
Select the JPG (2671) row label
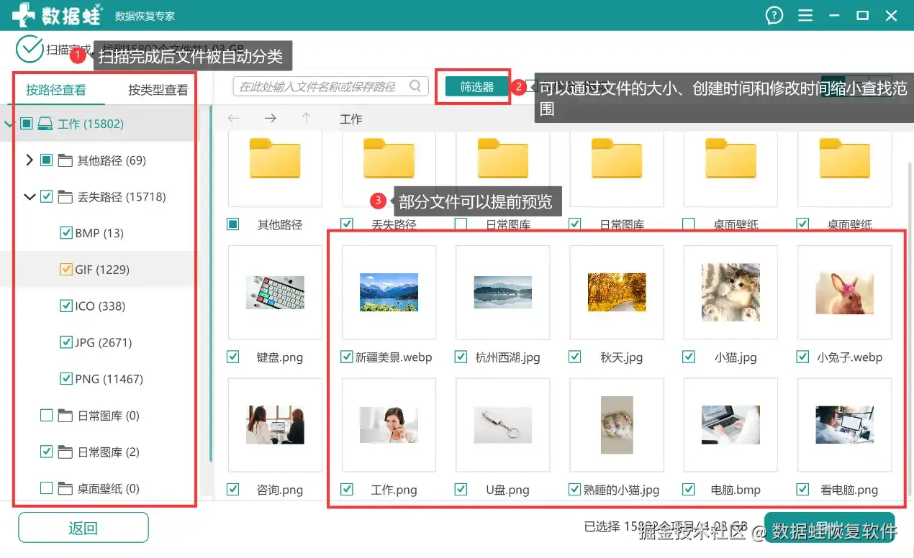pyautogui.click(x=104, y=342)
